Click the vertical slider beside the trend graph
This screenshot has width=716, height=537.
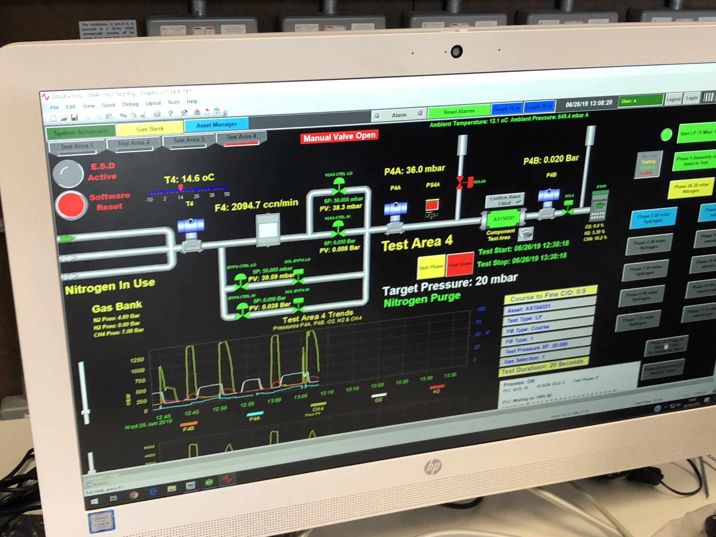[x=85, y=392]
